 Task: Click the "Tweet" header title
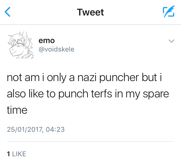pos(90,12)
